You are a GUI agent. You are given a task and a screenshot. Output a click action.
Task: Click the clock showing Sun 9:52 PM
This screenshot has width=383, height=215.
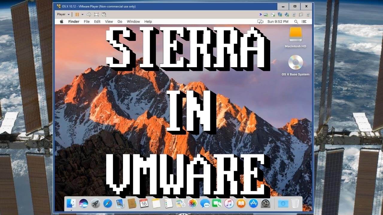point(278,21)
